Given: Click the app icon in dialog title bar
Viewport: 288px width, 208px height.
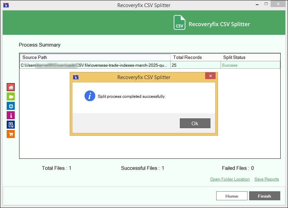Looking at the screenshot, I should point(76,77).
